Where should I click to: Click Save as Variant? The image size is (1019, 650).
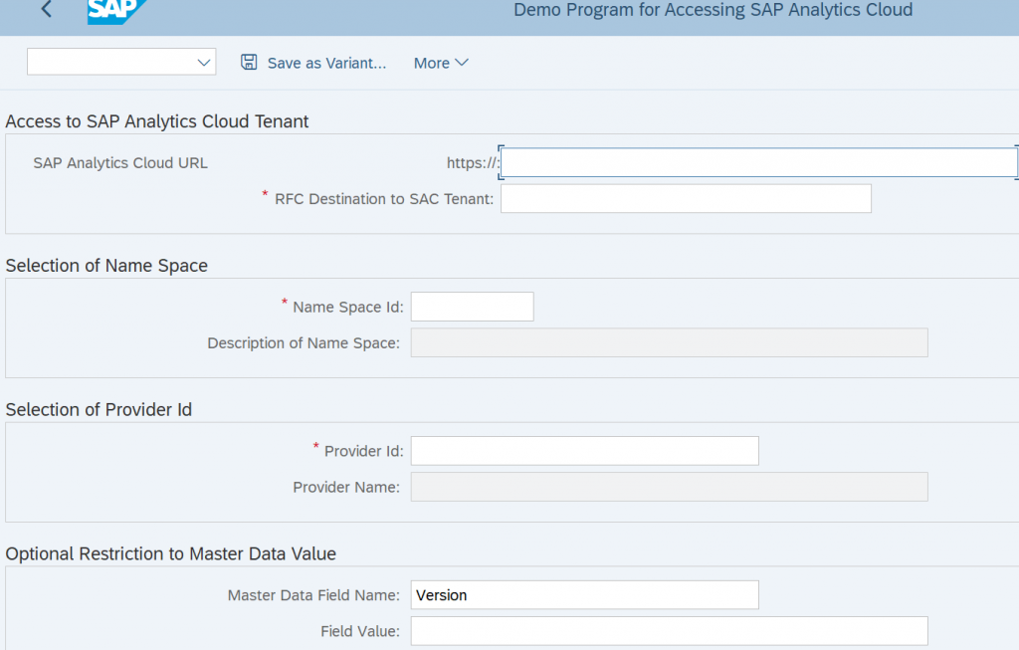click(x=325, y=63)
